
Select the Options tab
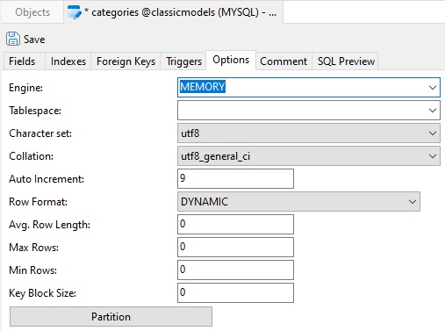point(231,60)
